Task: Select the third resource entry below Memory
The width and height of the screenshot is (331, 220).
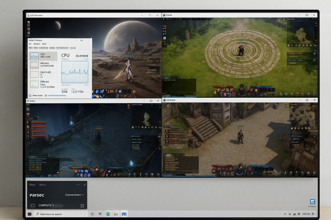Action: pos(43,74)
